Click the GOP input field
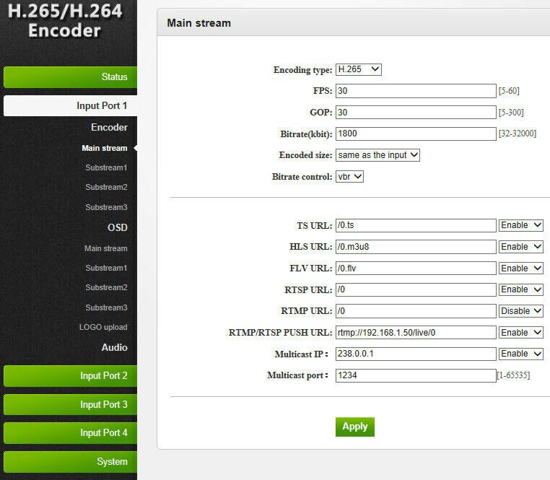This screenshot has height=480, width=550. pos(416,113)
